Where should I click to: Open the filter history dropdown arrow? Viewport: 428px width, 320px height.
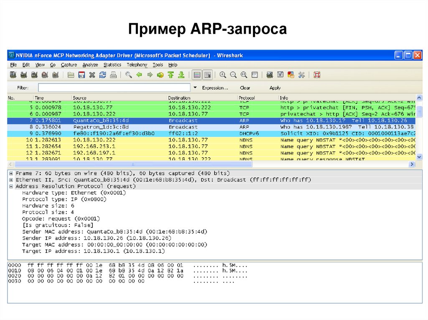(x=195, y=88)
